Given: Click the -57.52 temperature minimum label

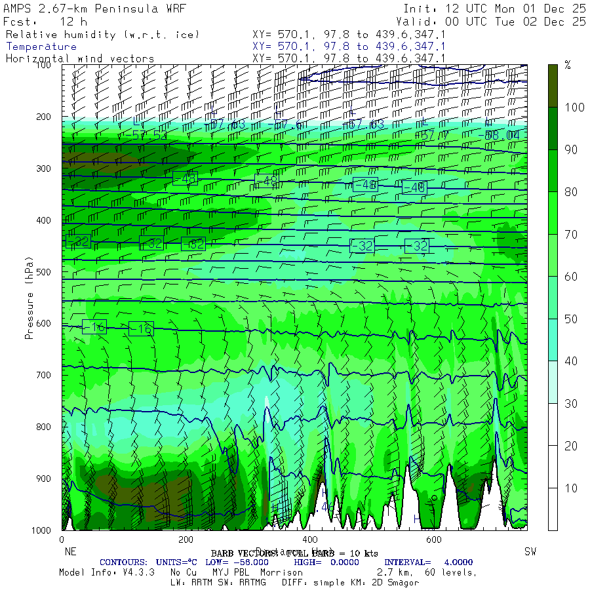Looking at the screenshot, I should coord(146,136).
